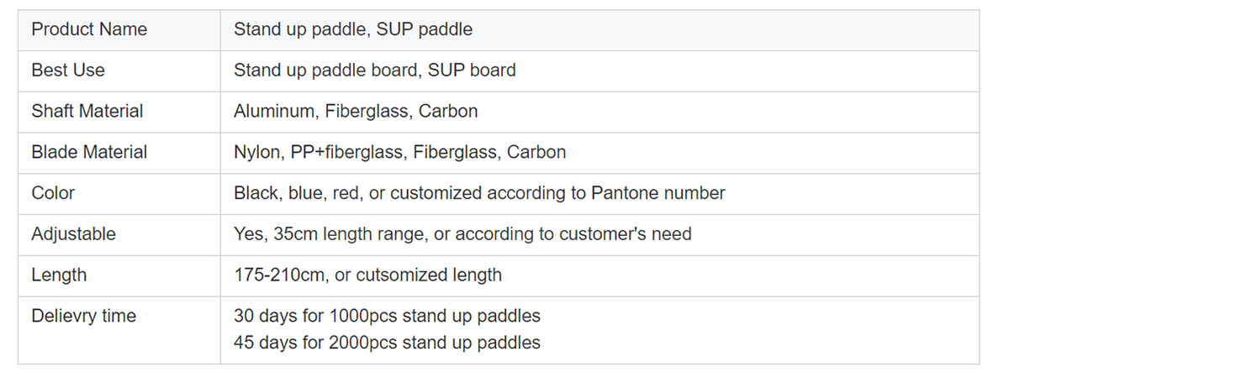The width and height of the screenshot is (1236, 377).
Task: Click 'Nylon, PP+fiberglass, Fiberglass, Carbon' value
Action: pos(399,153)
